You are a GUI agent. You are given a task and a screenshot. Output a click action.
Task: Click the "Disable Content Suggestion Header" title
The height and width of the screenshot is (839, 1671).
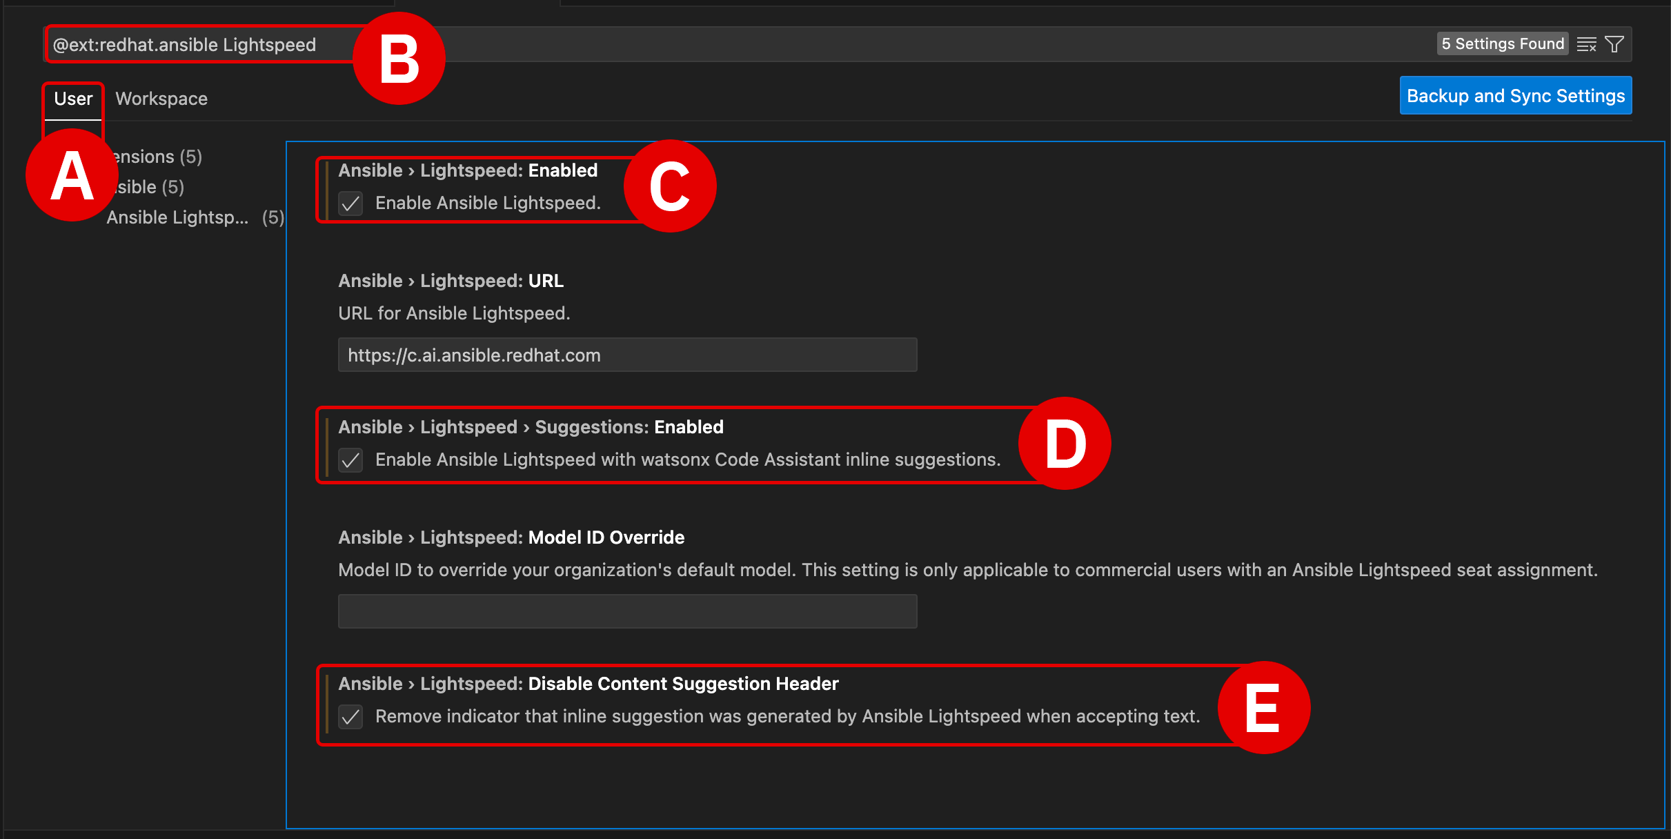[x=589, y=684]
